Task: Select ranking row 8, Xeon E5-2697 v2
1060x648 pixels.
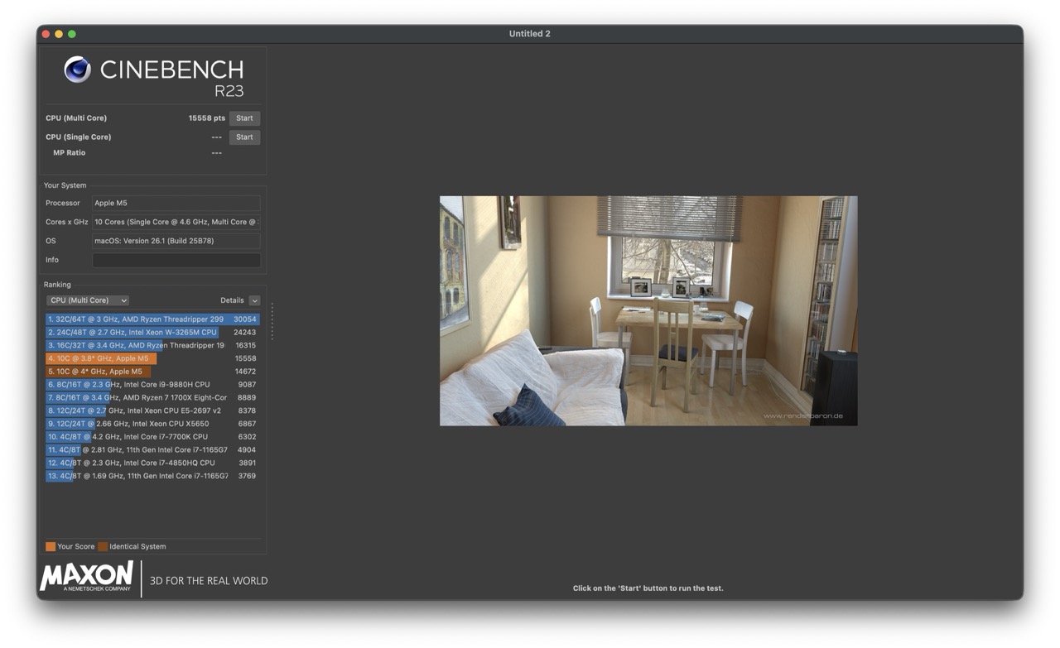Action: coord(152,411)
